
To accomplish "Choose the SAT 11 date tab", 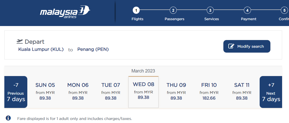I will 242,92.
